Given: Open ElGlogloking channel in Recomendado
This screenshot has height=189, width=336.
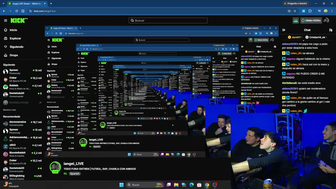Looking at the screenshot, I should [22, 177].
